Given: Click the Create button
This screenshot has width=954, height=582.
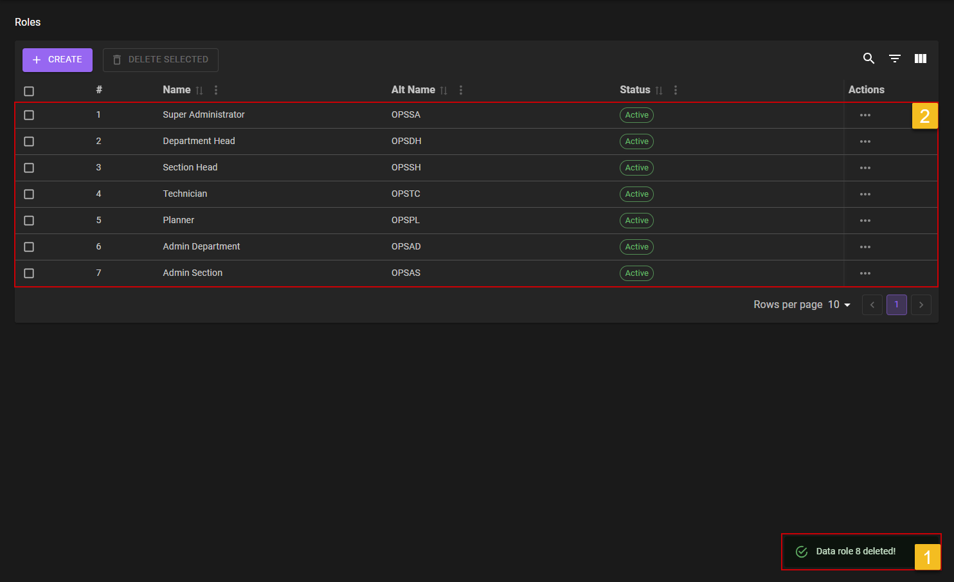Looking at the screenshot, I should [57, 60].
